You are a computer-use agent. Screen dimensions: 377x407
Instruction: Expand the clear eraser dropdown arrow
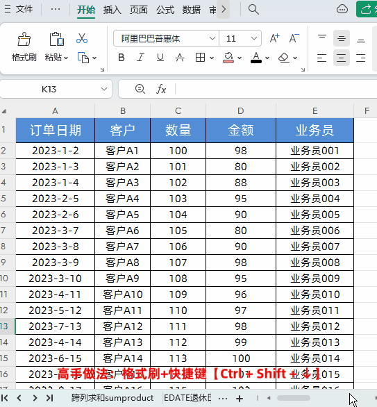[x=295, y=58]
